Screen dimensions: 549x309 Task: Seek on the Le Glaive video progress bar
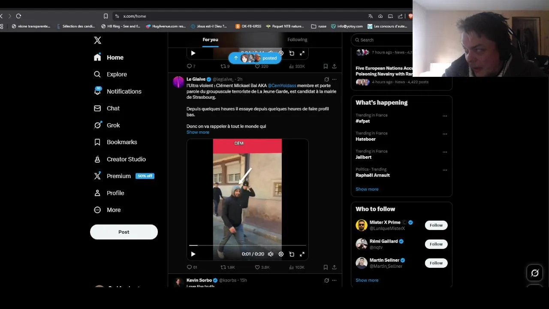(247, 245)
